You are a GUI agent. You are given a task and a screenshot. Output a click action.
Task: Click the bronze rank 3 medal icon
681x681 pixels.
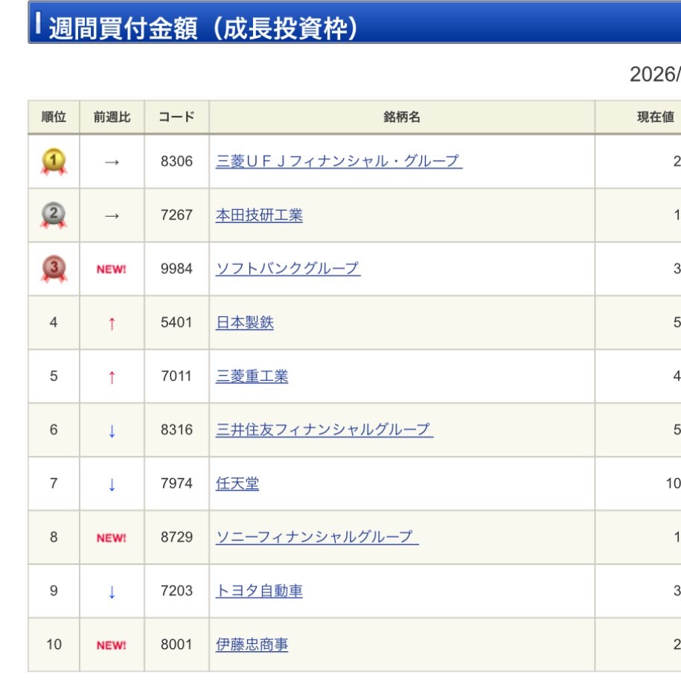pyautogui.click(x=54, y=269)
